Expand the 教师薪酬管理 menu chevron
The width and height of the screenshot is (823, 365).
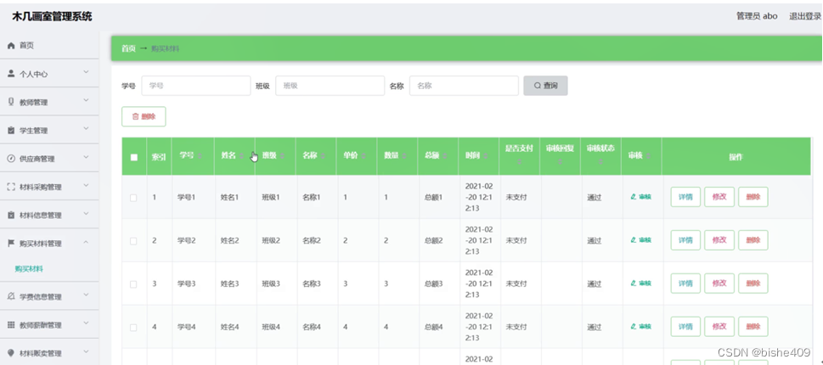(x=86, y=323)
